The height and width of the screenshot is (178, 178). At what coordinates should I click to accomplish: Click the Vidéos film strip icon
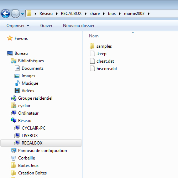tap(17, 91)
